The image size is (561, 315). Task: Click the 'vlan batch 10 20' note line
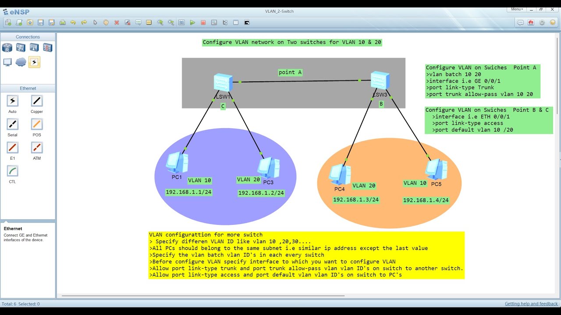(x=453, y=74)
